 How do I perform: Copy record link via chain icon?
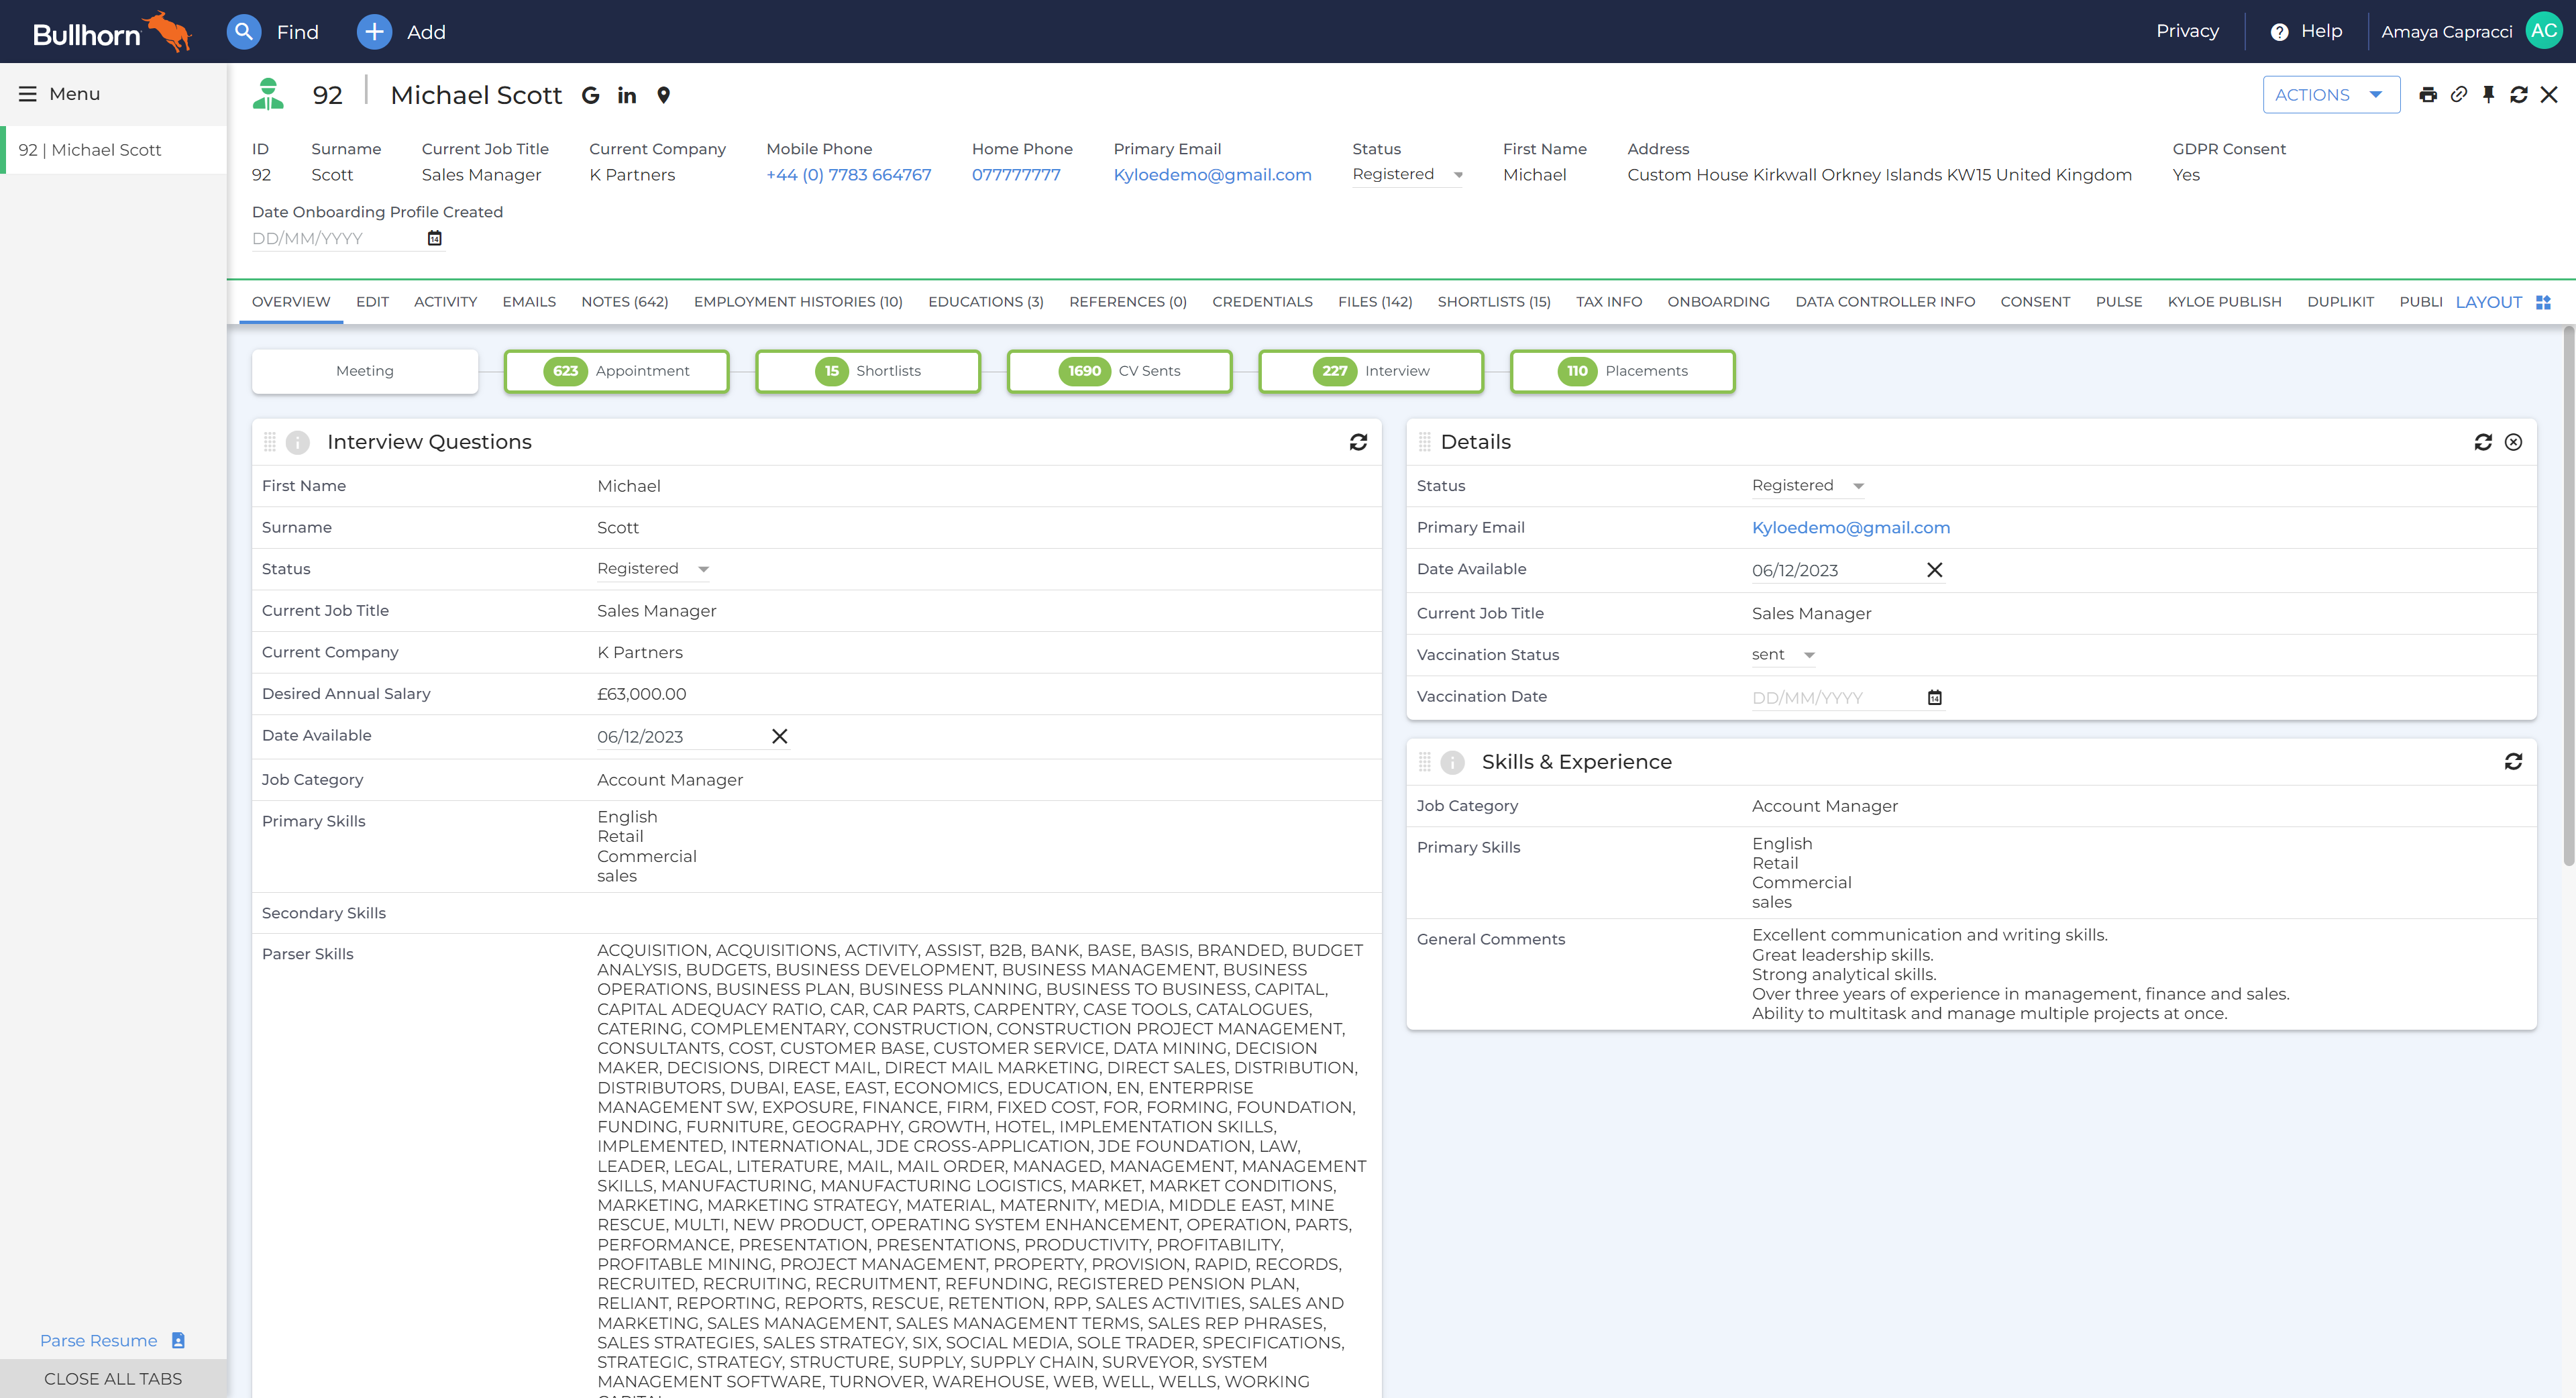[x=2458, y=95]
